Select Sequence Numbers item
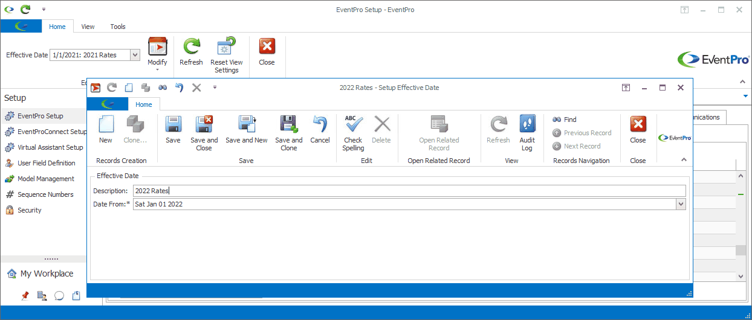Viewport: 752px width, 320px height. [x=44, y=194]
